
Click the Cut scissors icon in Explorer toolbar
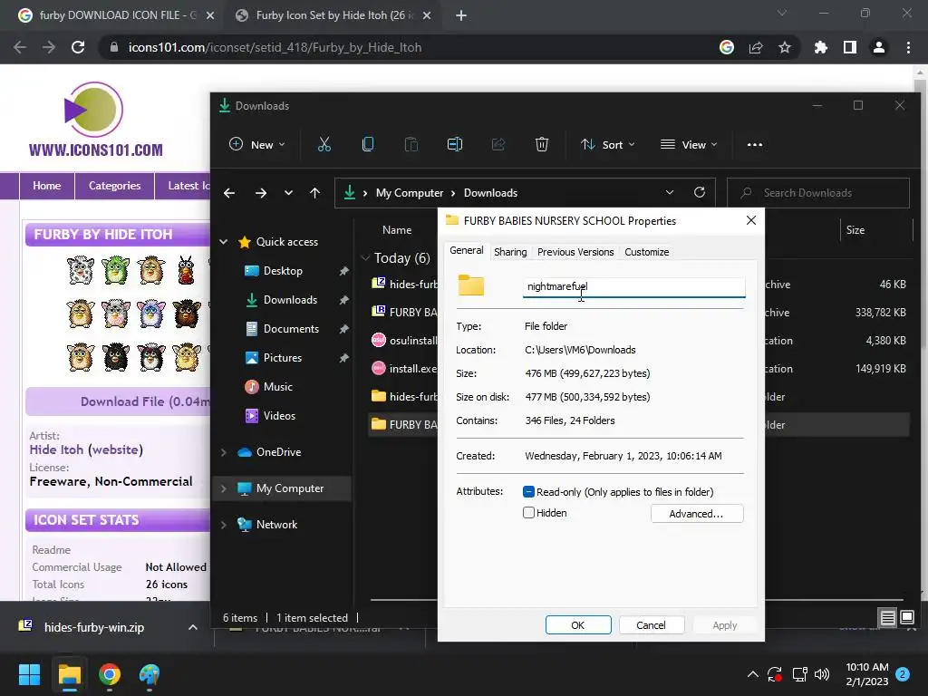324,144
